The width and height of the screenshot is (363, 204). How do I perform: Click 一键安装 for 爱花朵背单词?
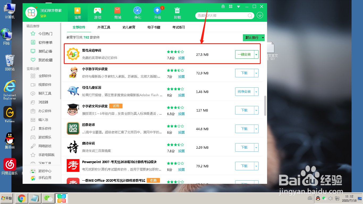(x=244, y=54)
